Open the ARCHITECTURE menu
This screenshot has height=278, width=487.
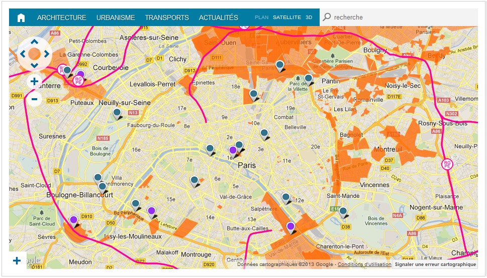pos(62,18)
